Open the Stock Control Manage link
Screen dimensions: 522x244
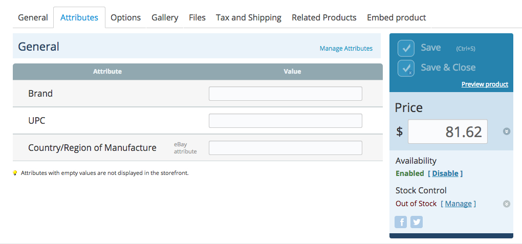459,204
